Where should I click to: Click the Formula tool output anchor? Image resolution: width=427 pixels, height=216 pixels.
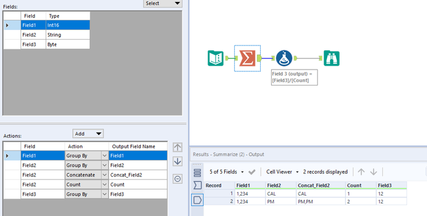tap(295, 58)
